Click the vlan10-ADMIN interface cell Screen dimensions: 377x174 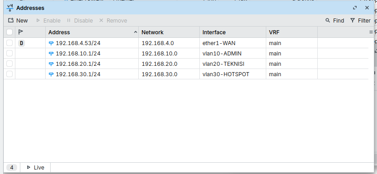(233, 54)
